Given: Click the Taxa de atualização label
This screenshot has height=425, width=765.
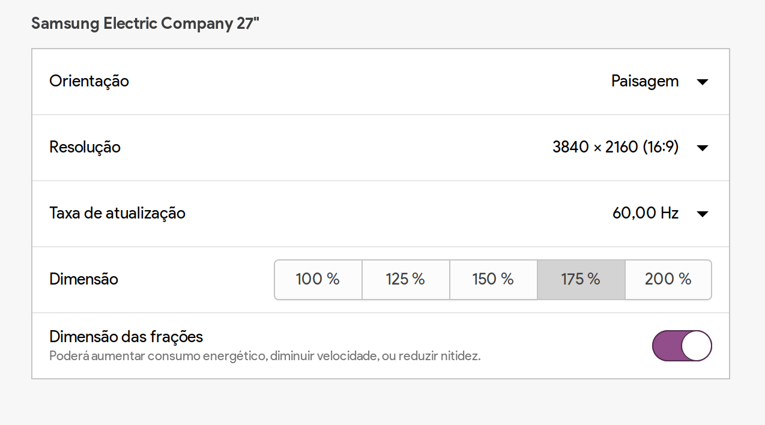Looking at the screenshot, I should [x=117, y=213].
